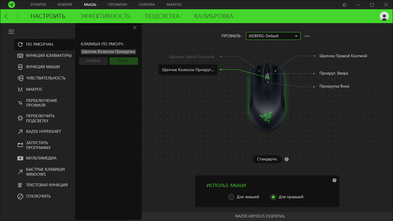
Task: Open help icon in the mouse usage panel
Action: click(x=334, y=180)
